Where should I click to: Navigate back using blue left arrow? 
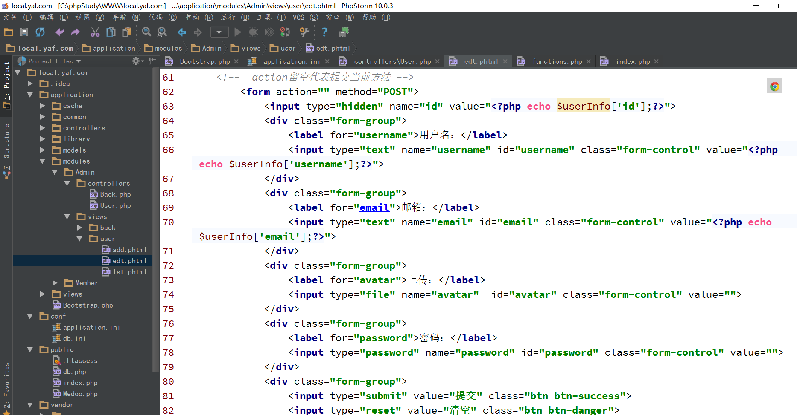(x=182, y=32)
